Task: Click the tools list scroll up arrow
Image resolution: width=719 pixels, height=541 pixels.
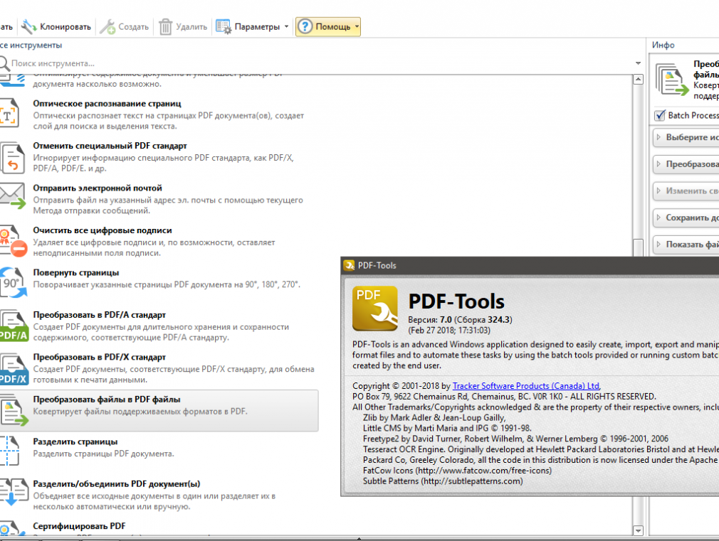Action: tap(638, 79)
